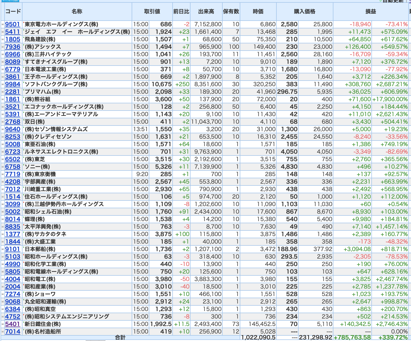Open stock code link 3099

(x=13, y=204)
